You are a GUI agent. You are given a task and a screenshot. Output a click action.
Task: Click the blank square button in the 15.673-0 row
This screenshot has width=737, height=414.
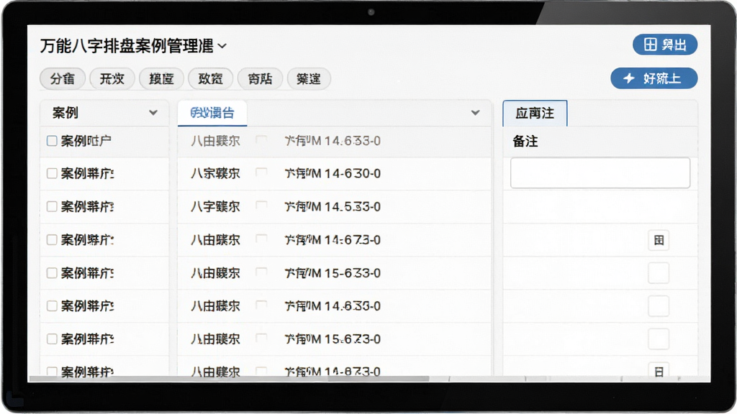[x=659, y=339]
